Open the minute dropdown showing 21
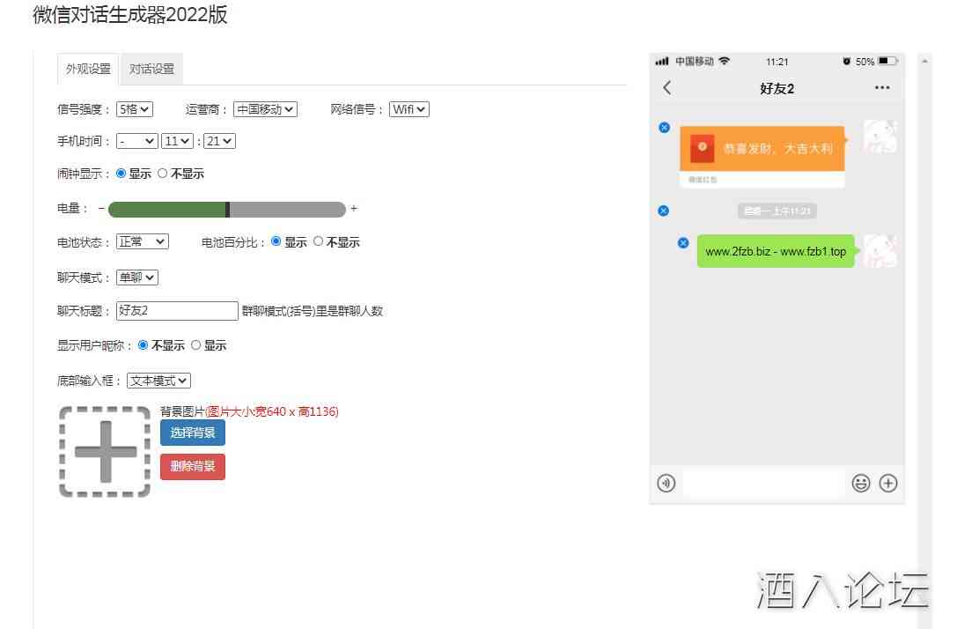Screen dimensions: 957x629 click(219, 141)
